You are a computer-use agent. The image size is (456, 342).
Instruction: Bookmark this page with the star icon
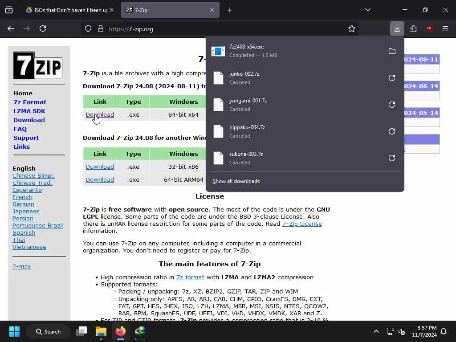pos(352,29)
